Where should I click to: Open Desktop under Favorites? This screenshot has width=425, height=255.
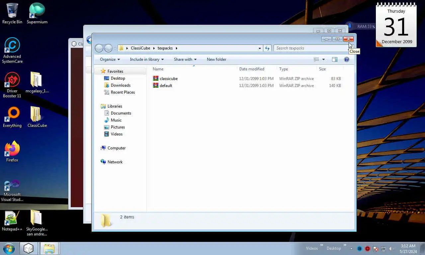pos(118,78)
